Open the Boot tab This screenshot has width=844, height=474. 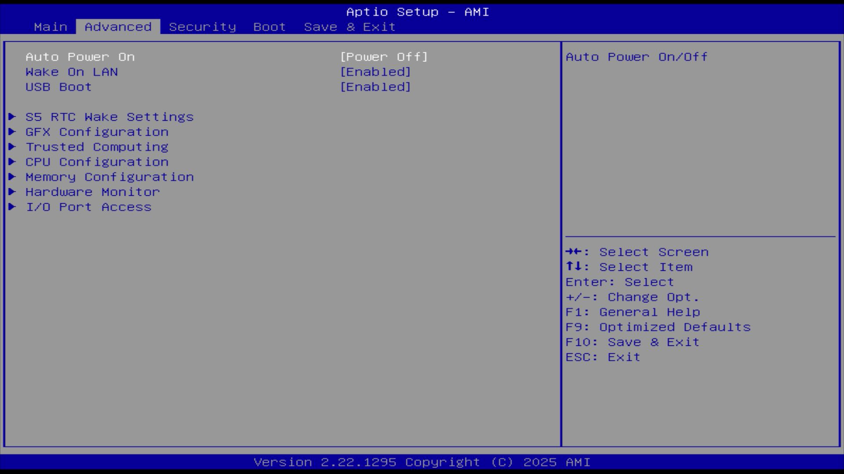click(x=269, y=27)
